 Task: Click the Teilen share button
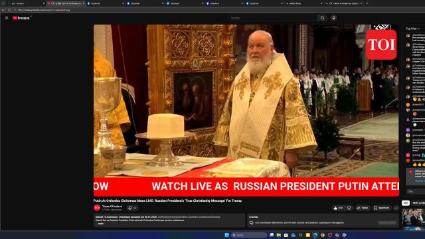[x=362, y=208]
